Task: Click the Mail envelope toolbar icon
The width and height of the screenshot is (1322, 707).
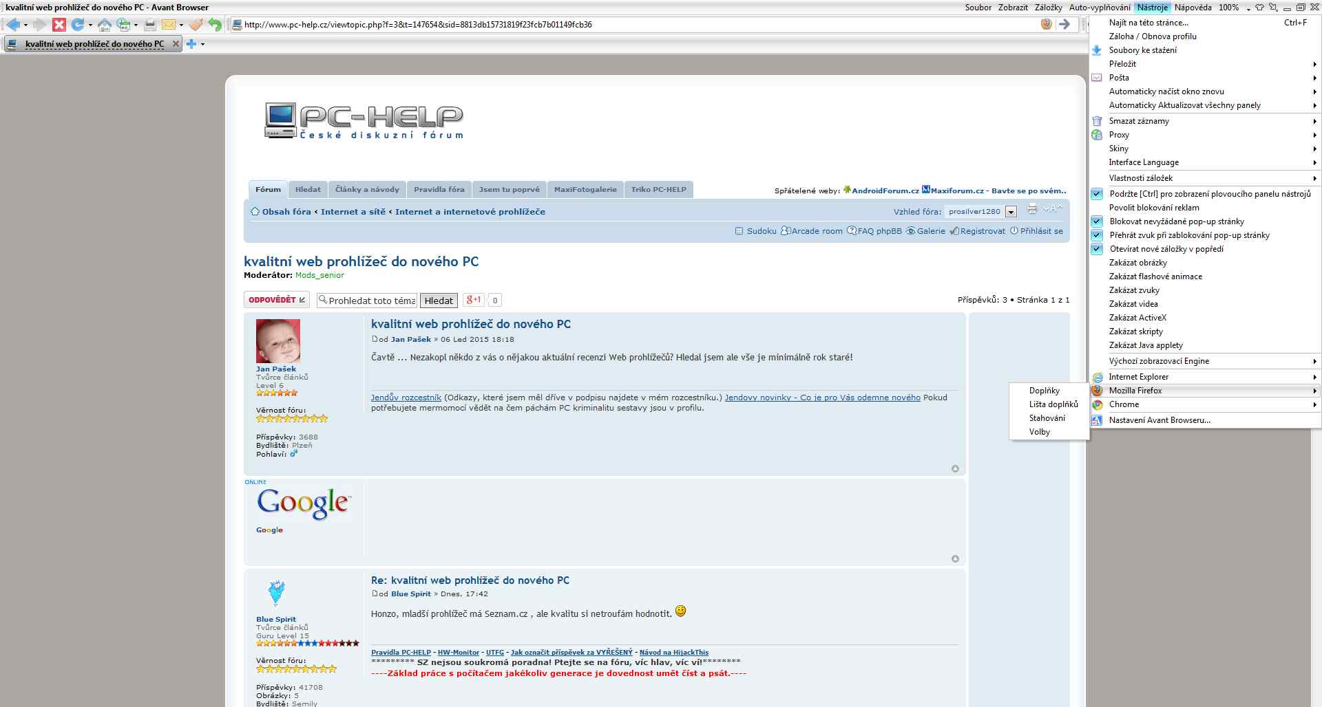Action: (169, 25)
